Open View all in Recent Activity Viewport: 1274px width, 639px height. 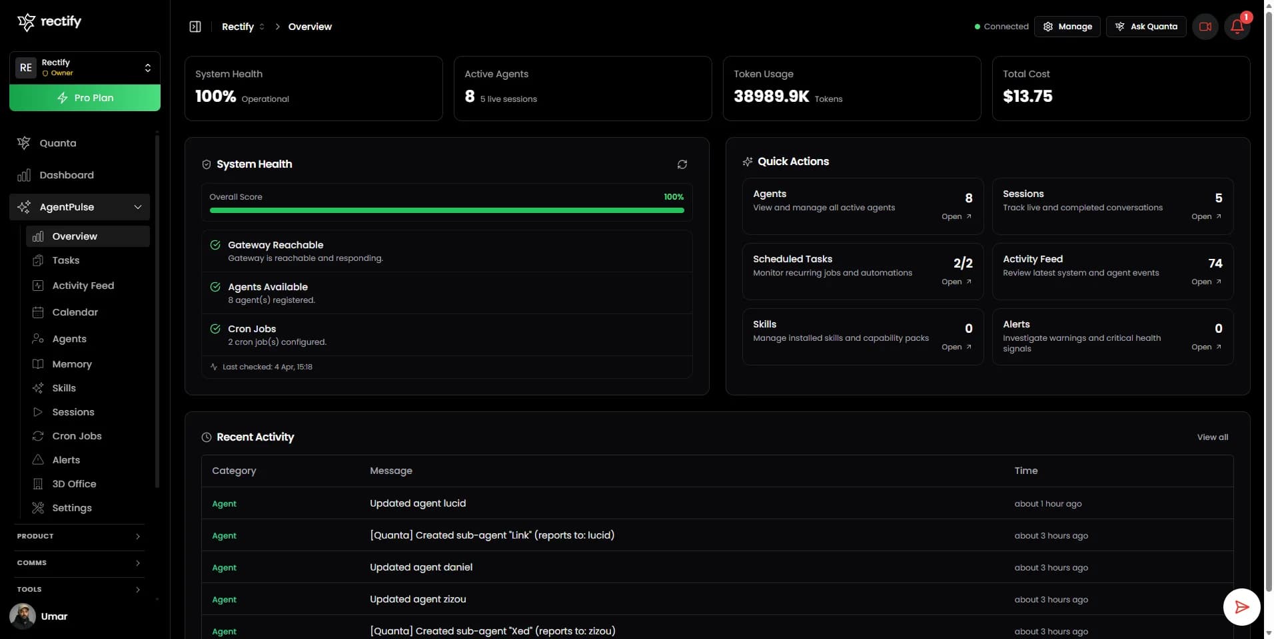[x=1212, y=437]
